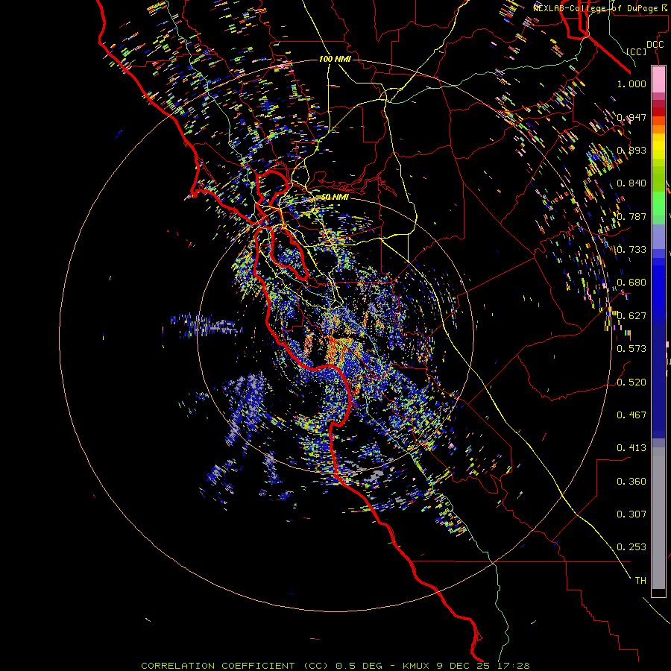Select the 0.627 legend value
This screenshot has height=671, width=671.
(x=631, y=316)
